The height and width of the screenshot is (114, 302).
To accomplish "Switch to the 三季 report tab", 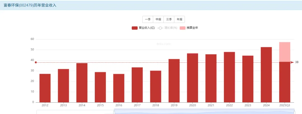I will click(169, 19).
